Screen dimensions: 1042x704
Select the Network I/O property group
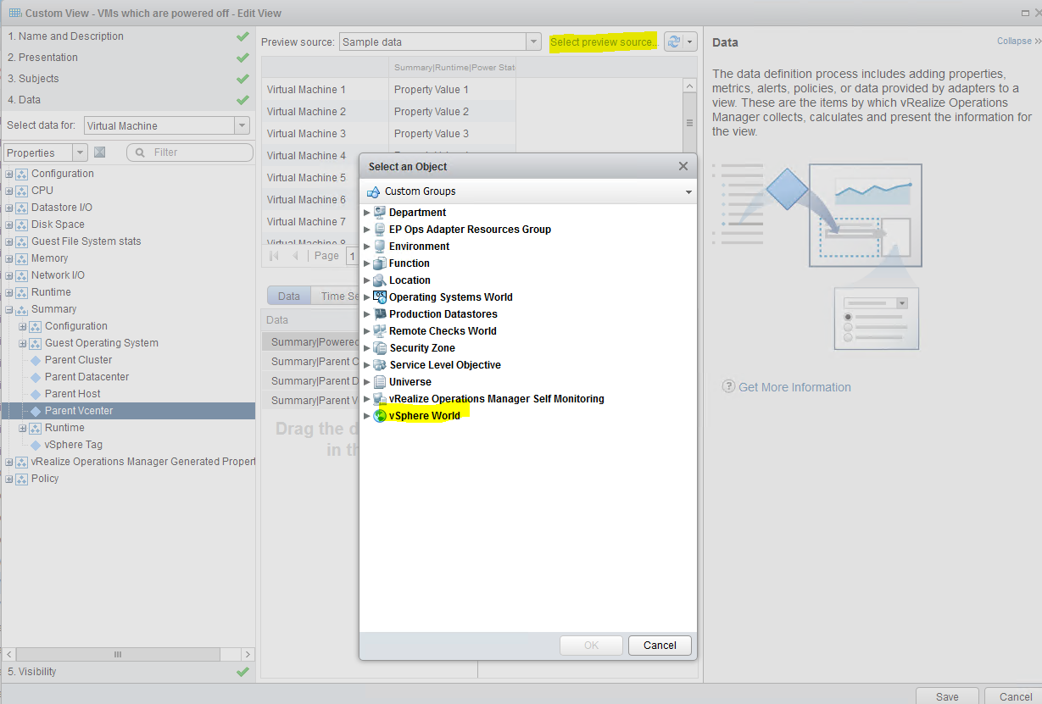58,275
